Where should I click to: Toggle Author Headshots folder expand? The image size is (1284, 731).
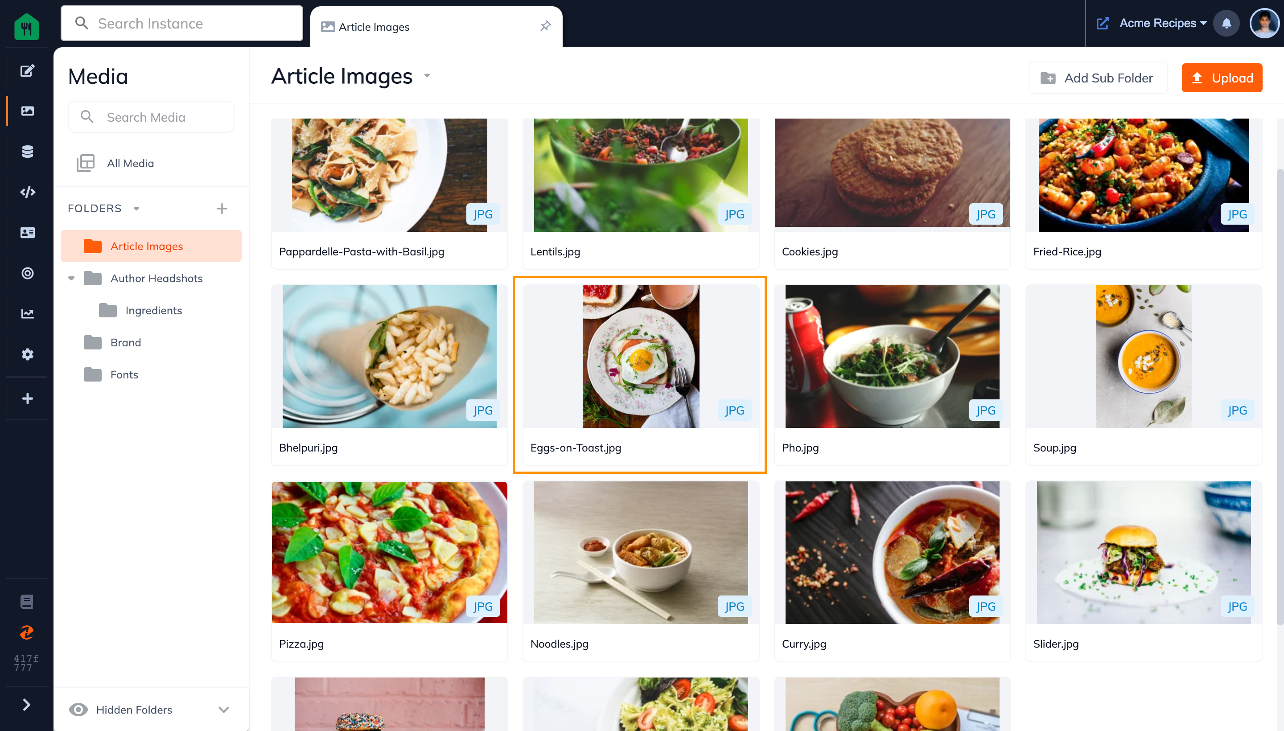click(x=71, y=278)
